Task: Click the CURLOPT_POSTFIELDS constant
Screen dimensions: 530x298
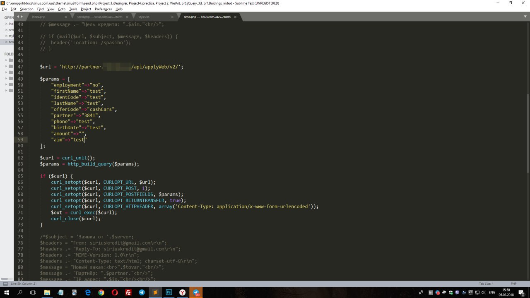Action: pyautogui.click(x=128, y=194)
